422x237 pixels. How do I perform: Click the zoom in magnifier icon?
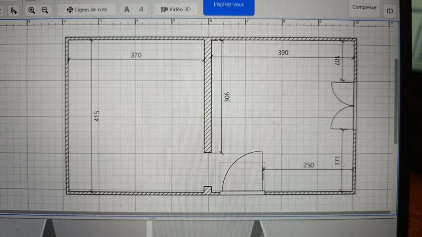pos(32,10)
